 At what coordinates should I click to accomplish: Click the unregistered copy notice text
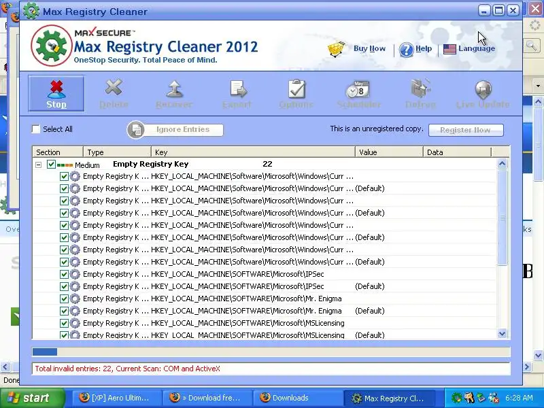pyautogui.click(x=377, y=129)
